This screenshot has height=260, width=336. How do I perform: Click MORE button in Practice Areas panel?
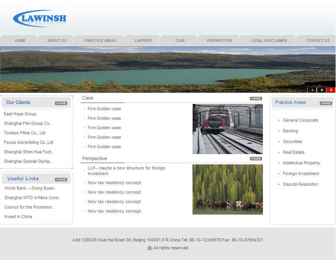tap(326, 103)
